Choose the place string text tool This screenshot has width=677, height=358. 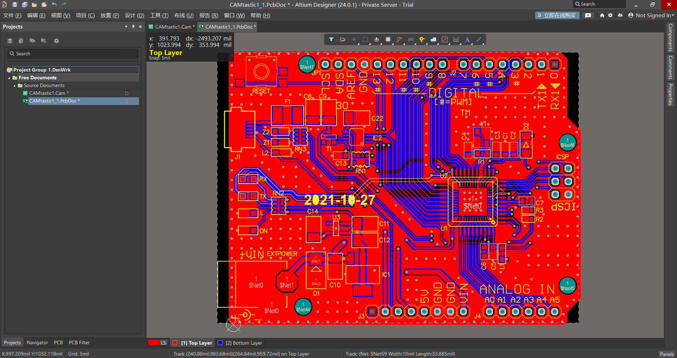[467, 39]
